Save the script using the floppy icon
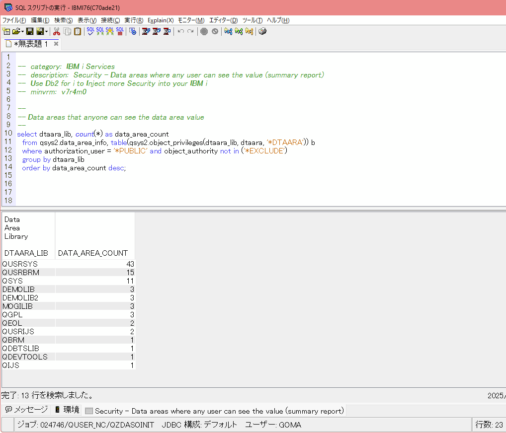This screenshot has height=433, width=506. (30, 31)
